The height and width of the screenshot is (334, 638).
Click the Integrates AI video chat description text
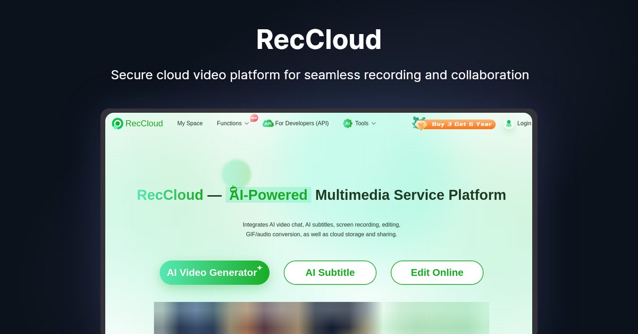tap(322, 229)
